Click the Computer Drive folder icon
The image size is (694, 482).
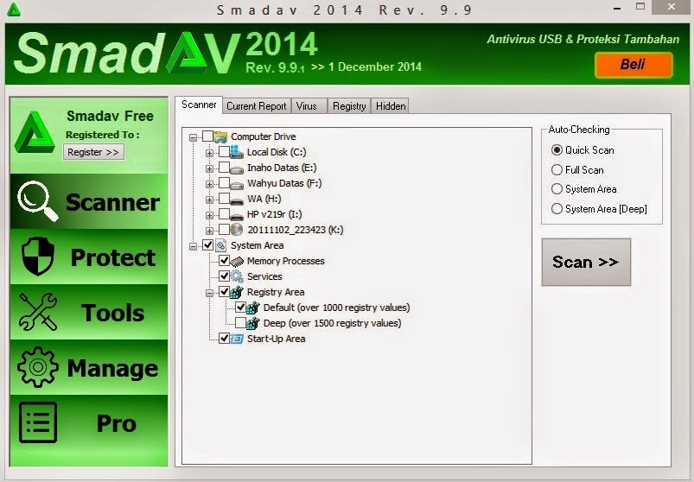[x=220, y=136]
